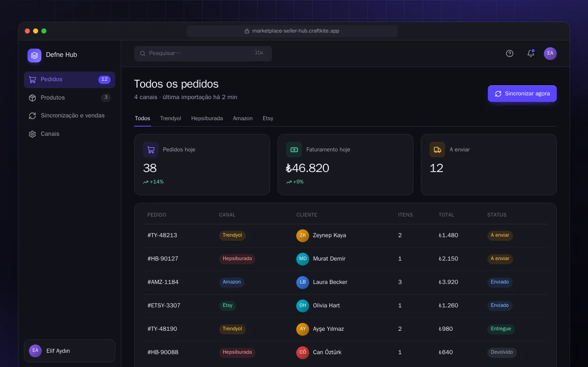This screenshot has width=588, height=367.
Task: Click the Amazon channel tag in table
Action: (232, 282)
